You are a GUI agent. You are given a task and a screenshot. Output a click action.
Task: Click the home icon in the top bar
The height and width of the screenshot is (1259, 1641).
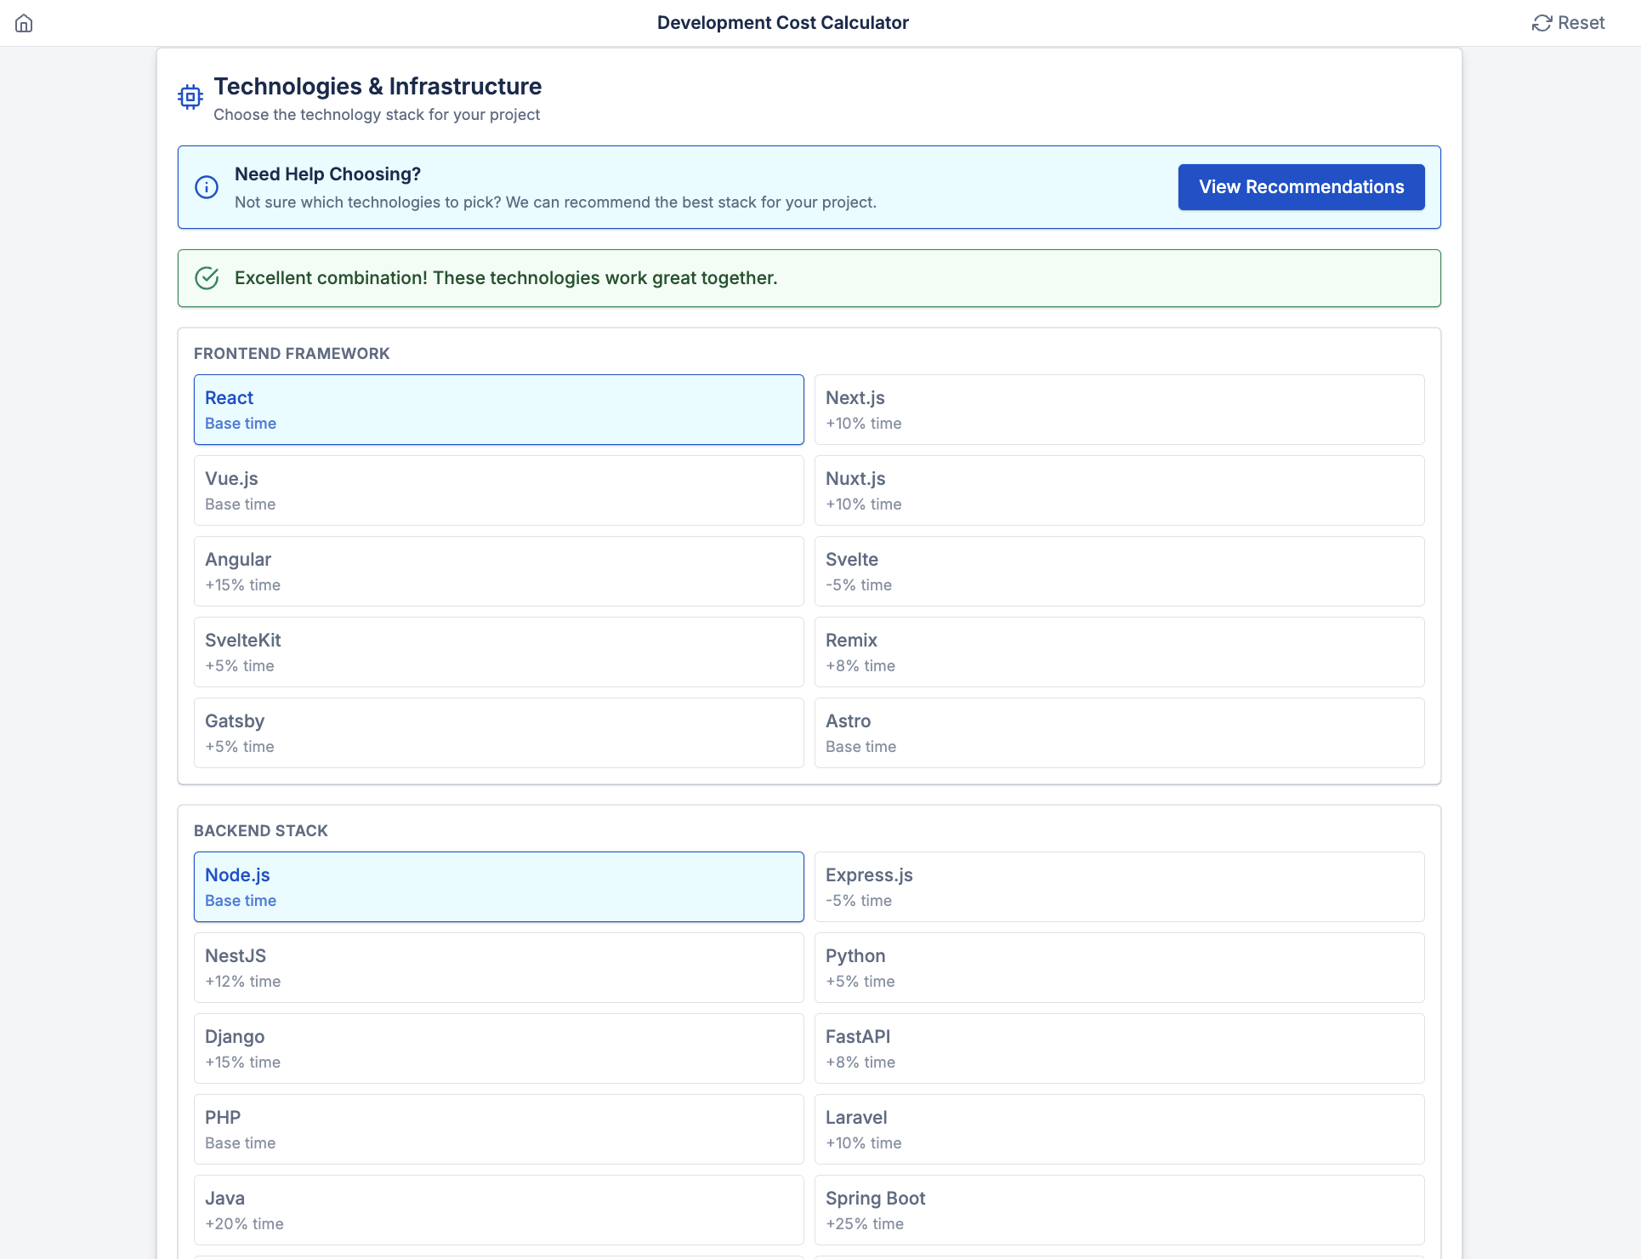pyautogui.click(x=24, y=23)
